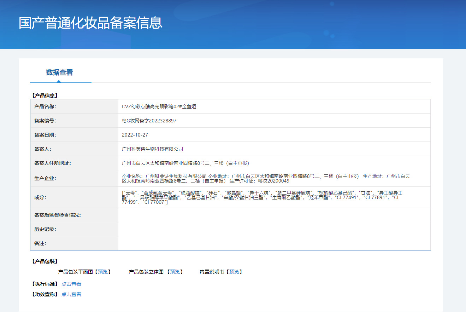Click the 产品包装 section heading
466x312 pixels.
click(x=45, y=261)
